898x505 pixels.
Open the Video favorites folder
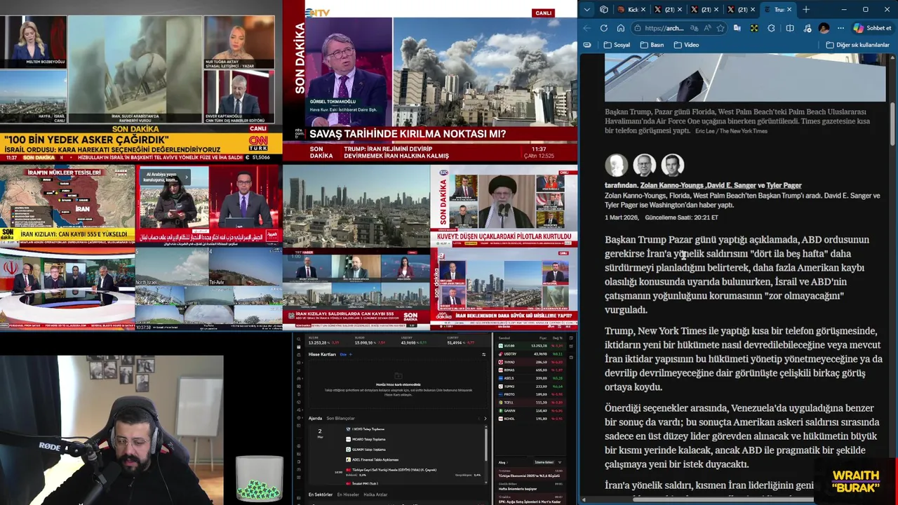point(686,45)
